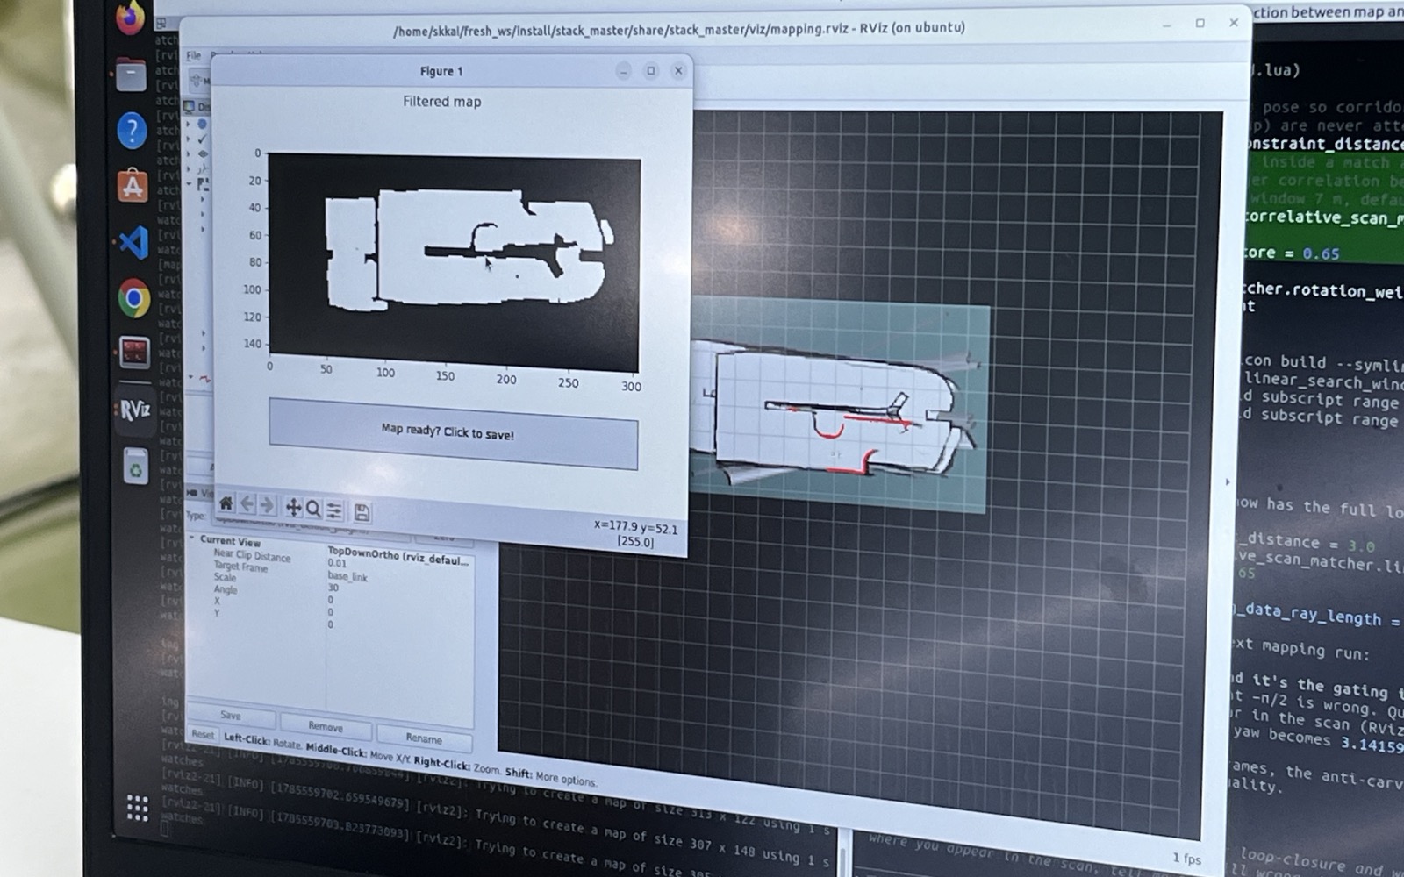Click the '1 fps' indicator in RViz
This screenshot has width=1404, height=877.
[1186, 859]
